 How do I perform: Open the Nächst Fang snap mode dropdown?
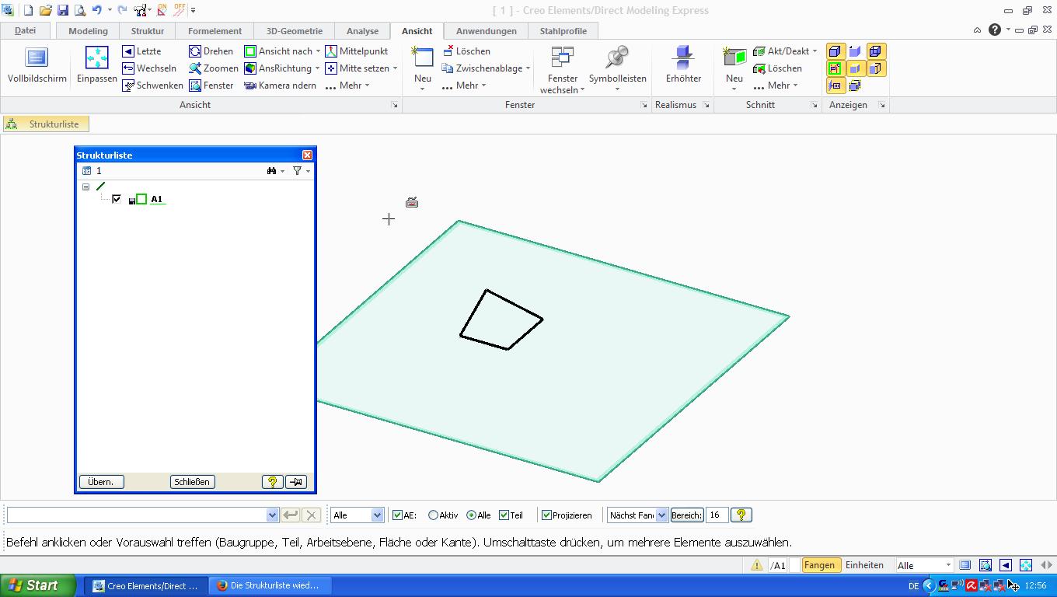coord(661,515)
